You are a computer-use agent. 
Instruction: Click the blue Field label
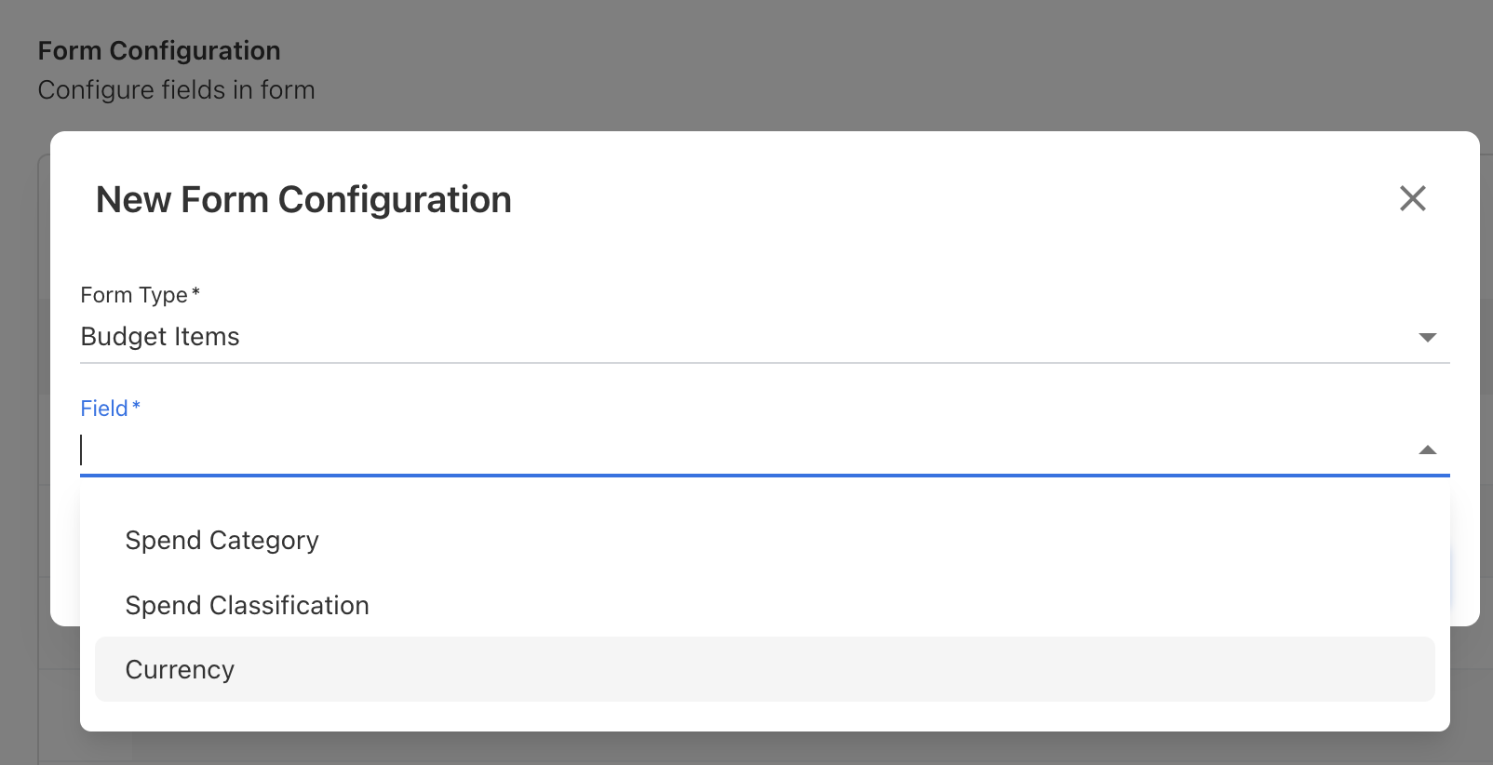pos(104,409)
